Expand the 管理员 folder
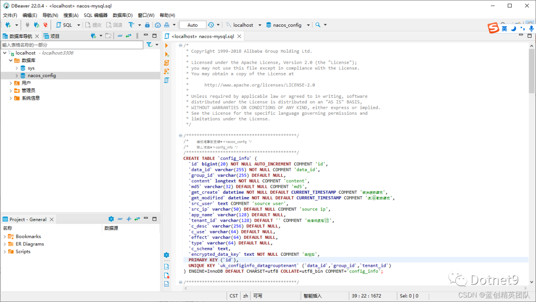536x302 pixels. click(11, 90)
